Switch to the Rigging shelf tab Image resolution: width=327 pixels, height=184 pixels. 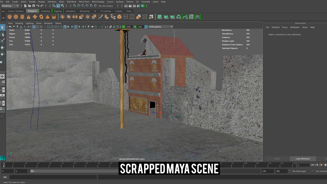coord(58,11)
